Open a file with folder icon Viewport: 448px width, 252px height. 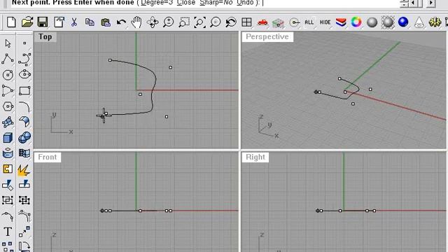(x=27, y=22)
